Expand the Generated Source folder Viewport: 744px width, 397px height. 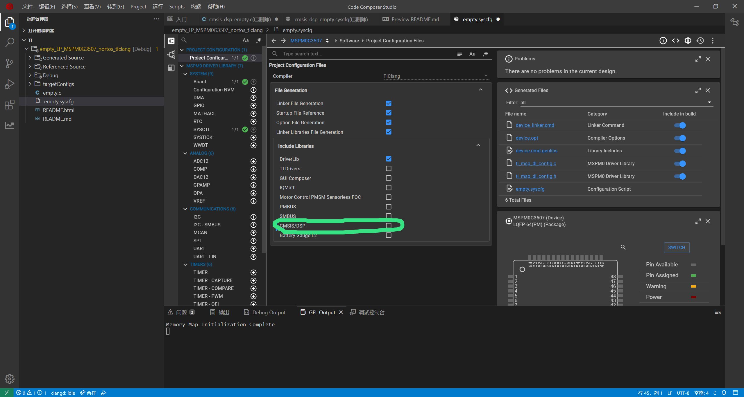coord(63,58)
